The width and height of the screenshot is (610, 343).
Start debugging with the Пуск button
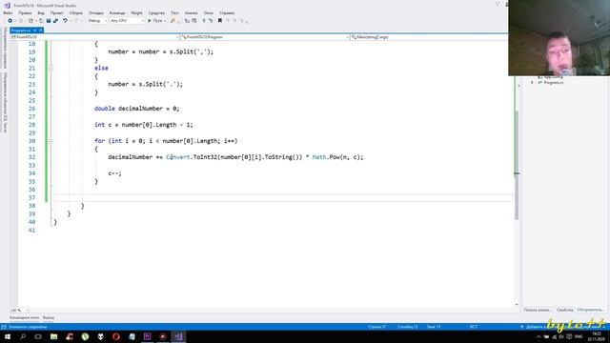click(154, 21)
